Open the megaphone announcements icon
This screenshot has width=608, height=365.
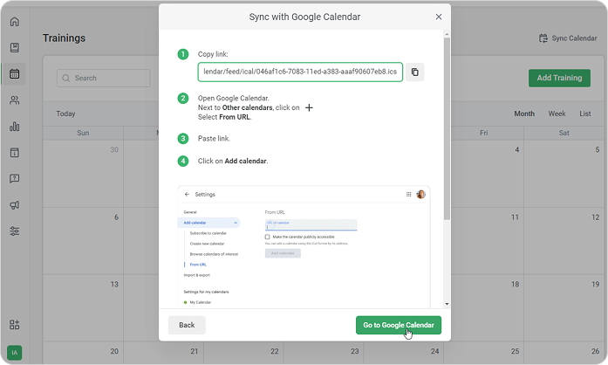point(15,205)
